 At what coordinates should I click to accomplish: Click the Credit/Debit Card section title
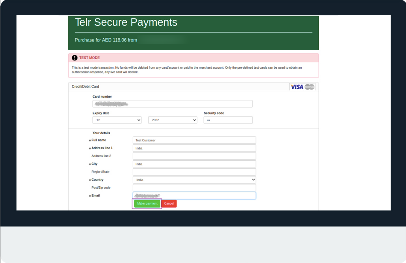(85, 86)
